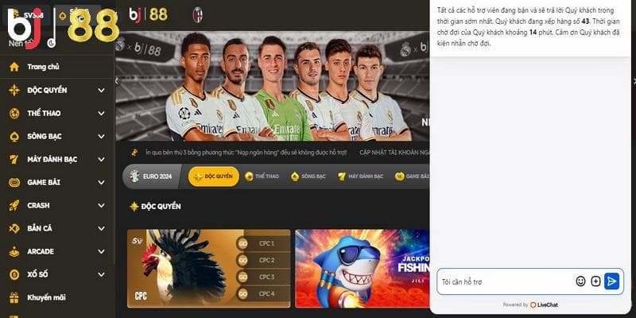Click the home icon beside Trang chủ
Image resolution: width=636 pixels, height=318 pixels.
(14, 67)
